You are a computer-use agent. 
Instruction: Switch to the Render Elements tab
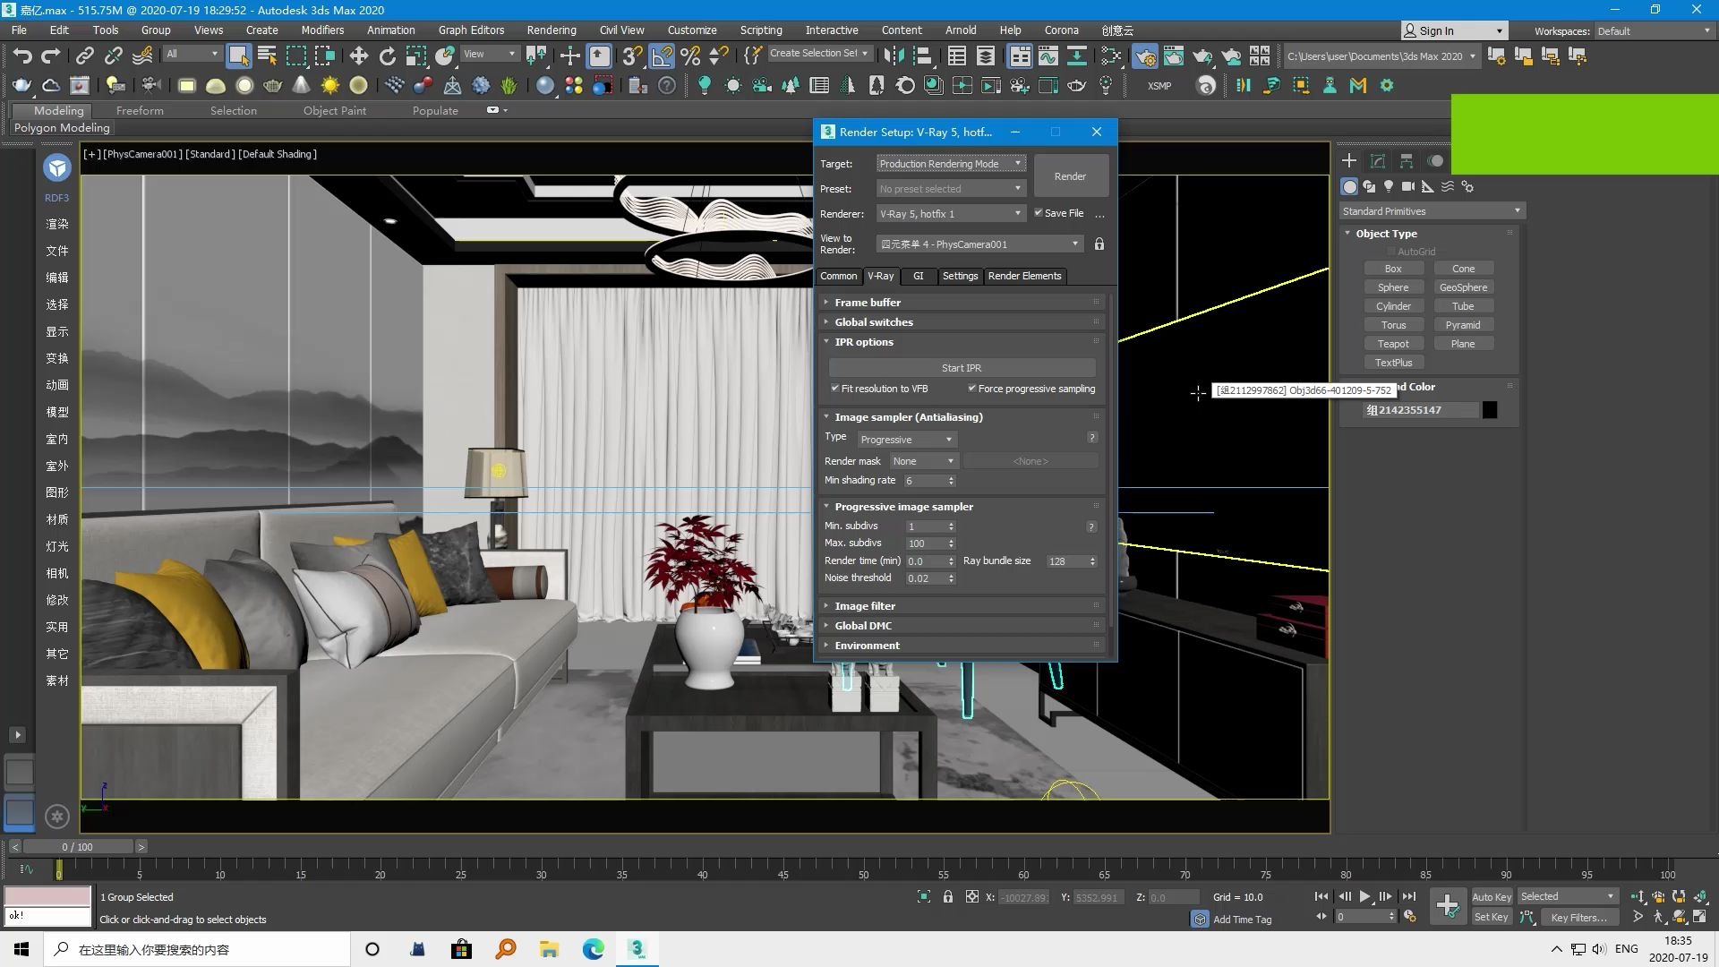click(1024, 276)
